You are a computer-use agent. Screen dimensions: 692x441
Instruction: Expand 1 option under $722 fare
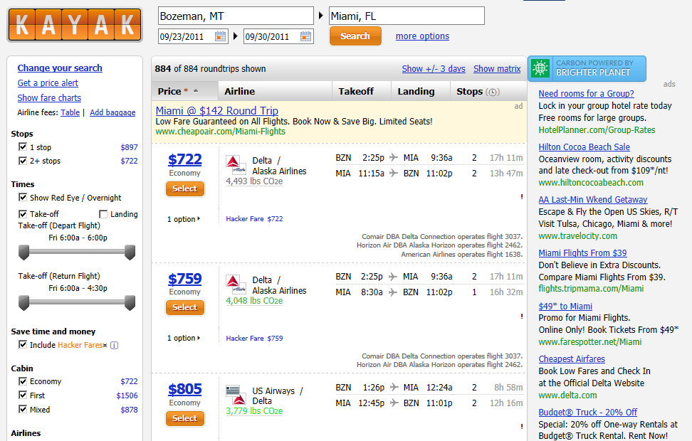pyautogui.click(x=184, y=219)
